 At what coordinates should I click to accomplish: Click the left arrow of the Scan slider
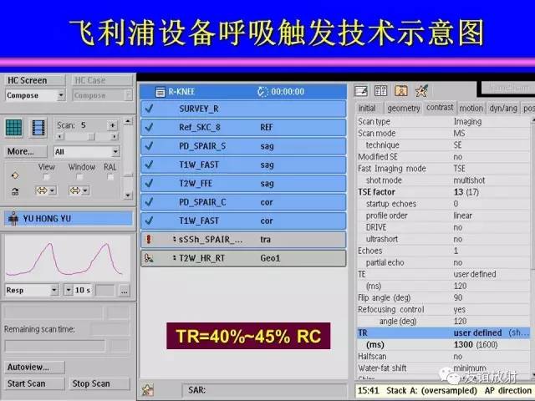(59, 136)
